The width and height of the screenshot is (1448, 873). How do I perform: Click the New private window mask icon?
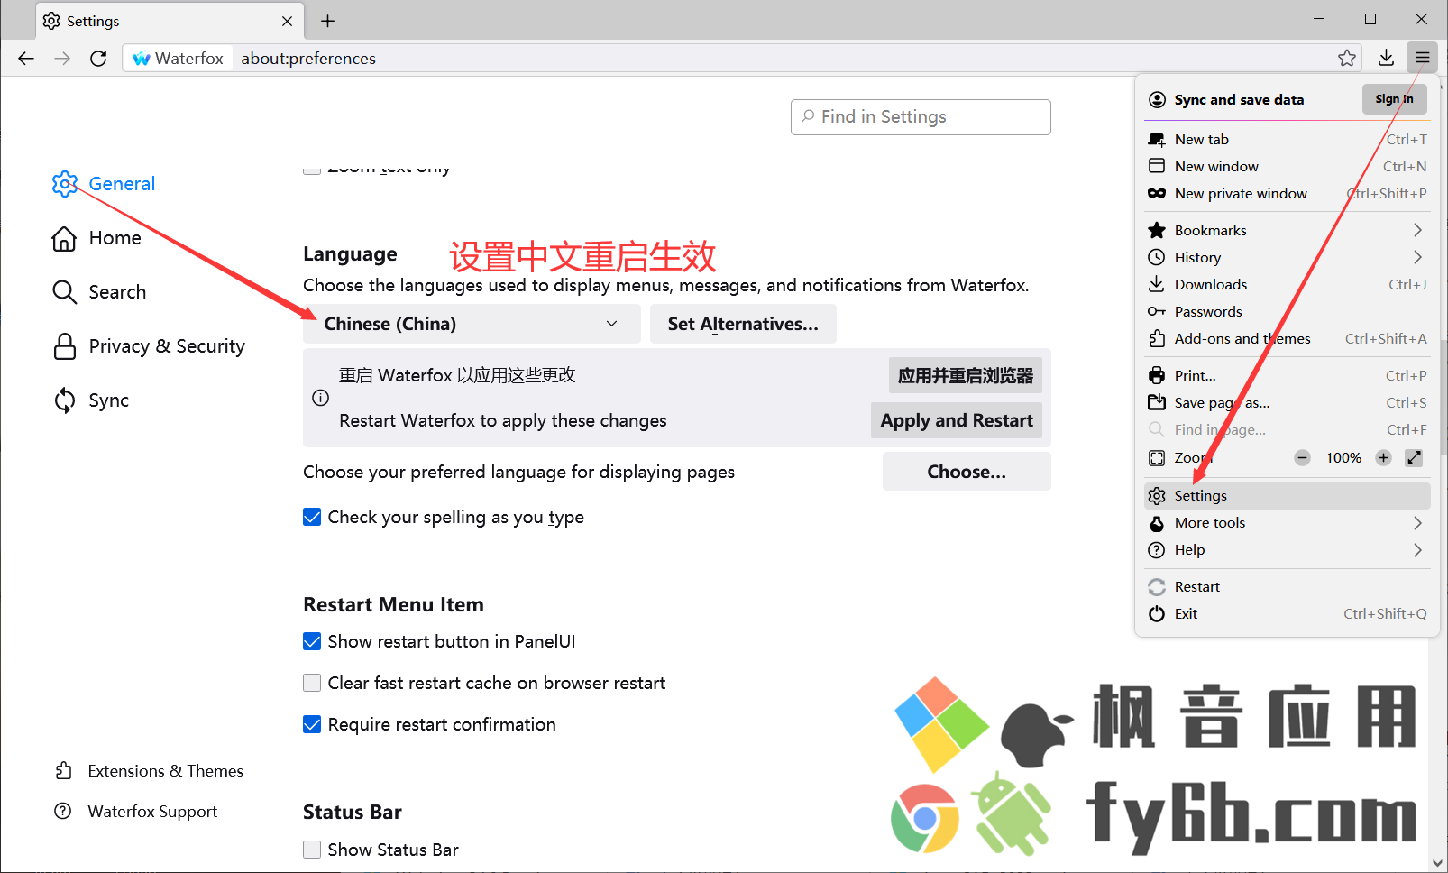tap(1157, 194)
